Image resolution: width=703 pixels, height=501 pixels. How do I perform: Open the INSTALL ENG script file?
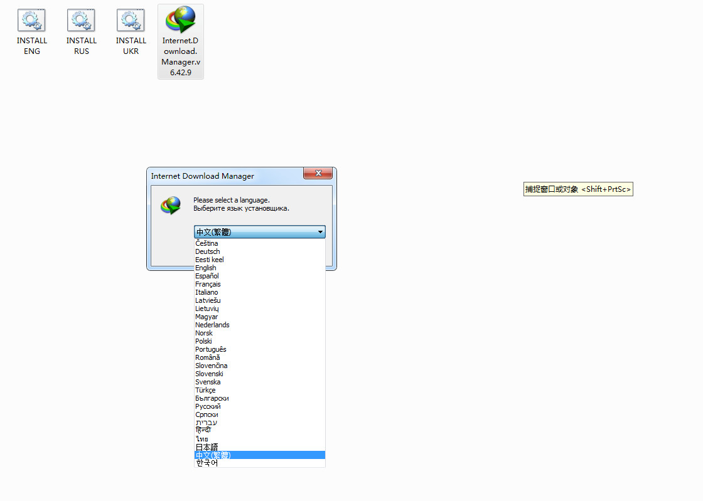click(x=31, y=32)
